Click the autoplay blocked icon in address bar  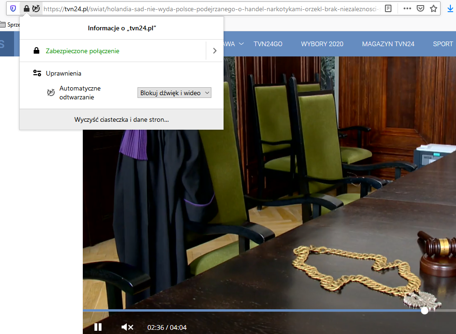pos(36,8)
